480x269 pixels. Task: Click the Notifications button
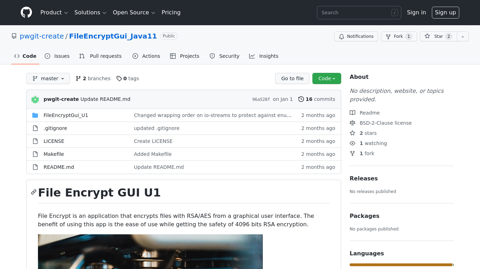(356, 36)
